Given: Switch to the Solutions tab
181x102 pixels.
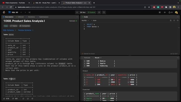Looking at the screenshot, I should [x=31, y=17].
